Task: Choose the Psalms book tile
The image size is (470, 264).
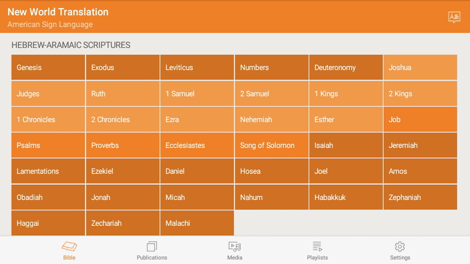Action: tap(48, 145)
